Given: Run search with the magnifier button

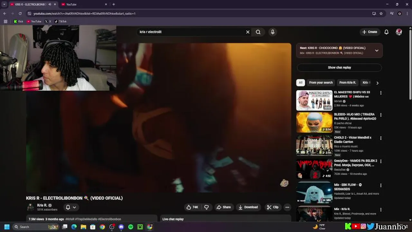Looking at the screenshot, I should tap(258, 32).
